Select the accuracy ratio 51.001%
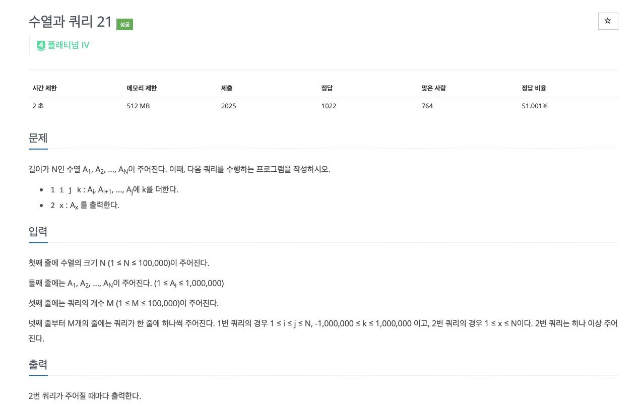 click(x=534, y=106)
